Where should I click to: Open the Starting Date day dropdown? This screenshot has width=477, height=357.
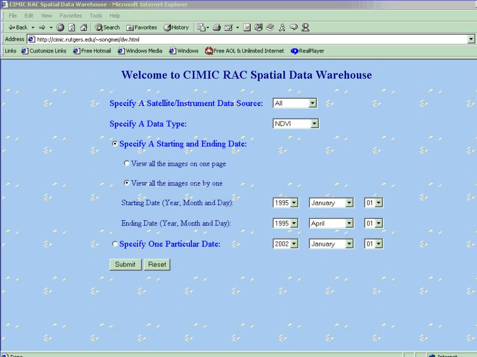coord(374,203)
